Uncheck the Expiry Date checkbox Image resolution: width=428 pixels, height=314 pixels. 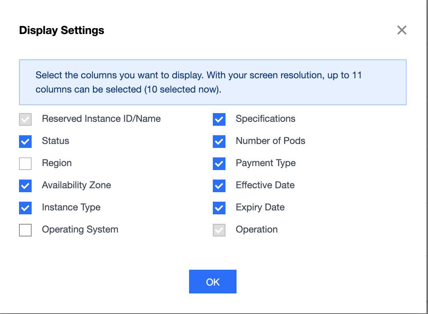coord(219,208)
